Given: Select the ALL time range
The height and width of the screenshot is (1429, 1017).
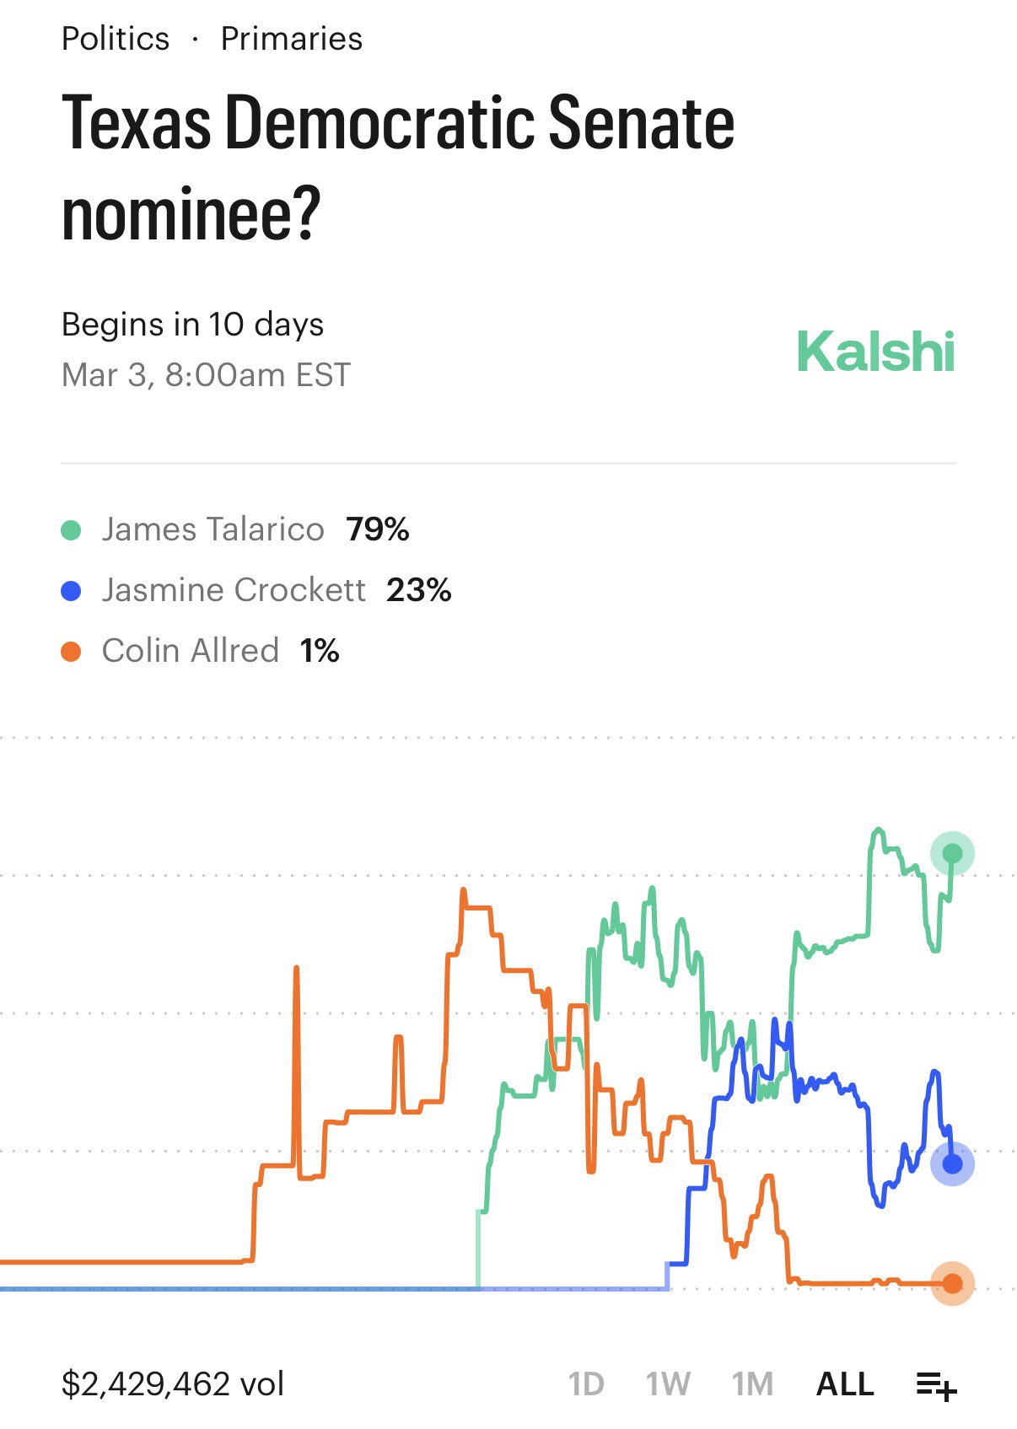Looking at the screenshot, I should (x=845, y=1384).
